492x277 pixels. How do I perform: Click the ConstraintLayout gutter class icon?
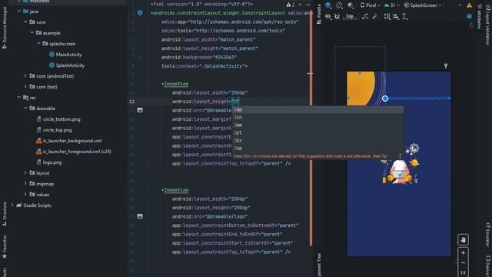click(x=140, y=13)
